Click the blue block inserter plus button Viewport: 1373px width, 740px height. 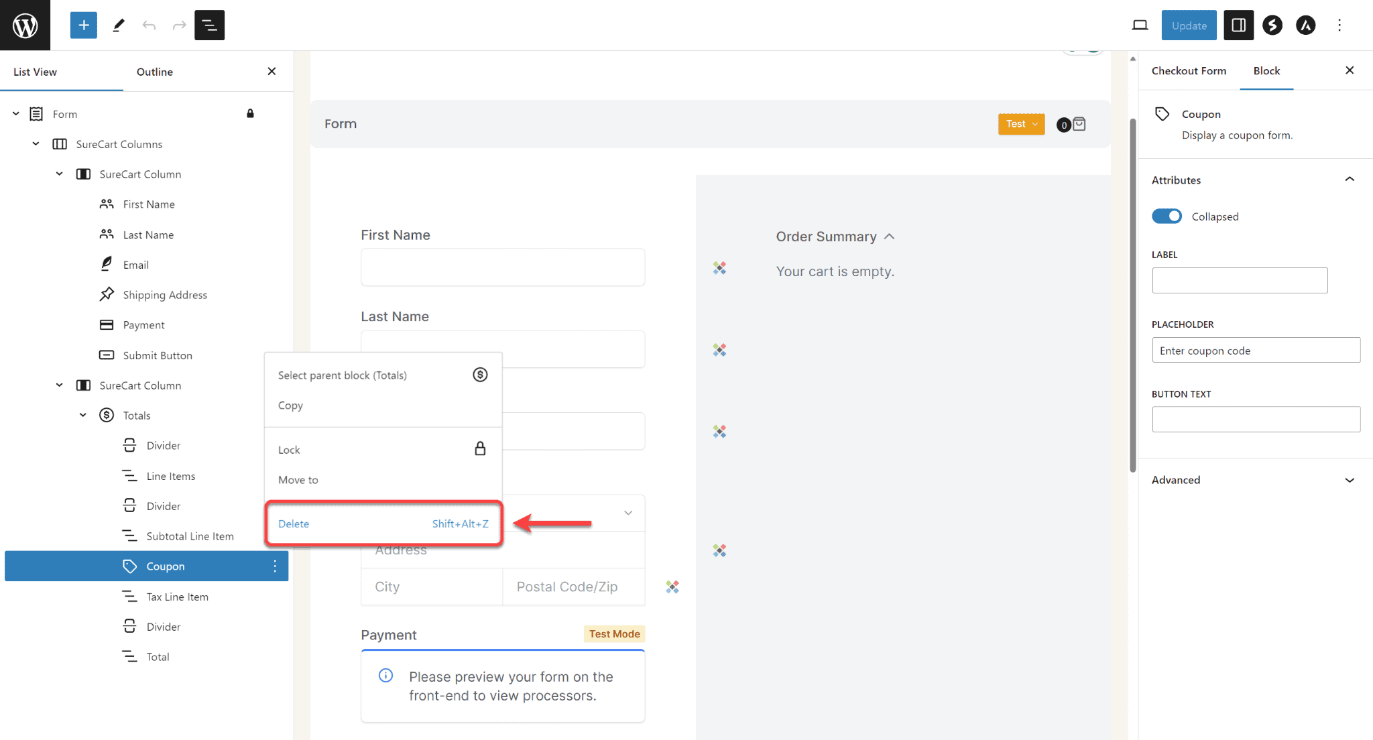pyautogui.click(x=84, y=25)
